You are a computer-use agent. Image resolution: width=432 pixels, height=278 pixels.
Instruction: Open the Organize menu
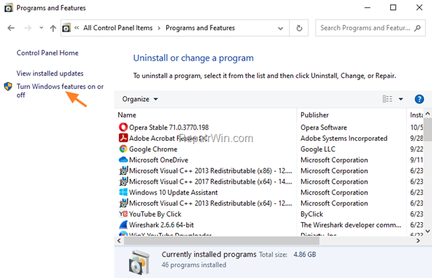[x=140, y=99]
